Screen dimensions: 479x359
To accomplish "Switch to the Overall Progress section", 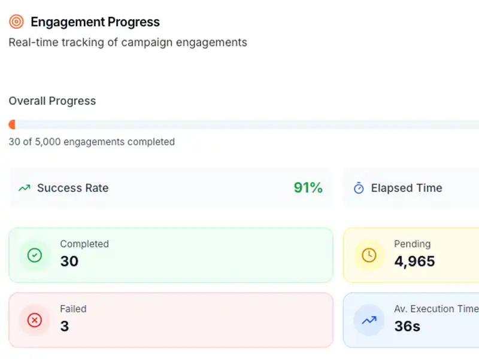I will [x=52, y=101].
